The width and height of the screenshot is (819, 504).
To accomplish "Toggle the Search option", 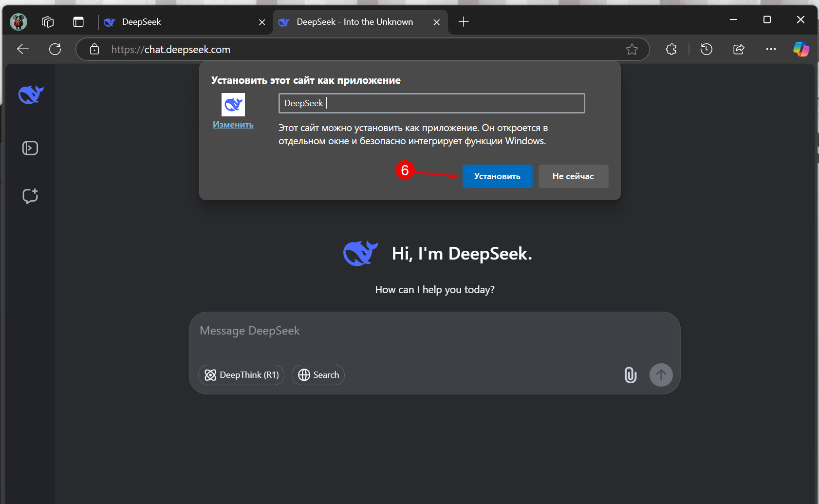I will [x=318, y=375].
